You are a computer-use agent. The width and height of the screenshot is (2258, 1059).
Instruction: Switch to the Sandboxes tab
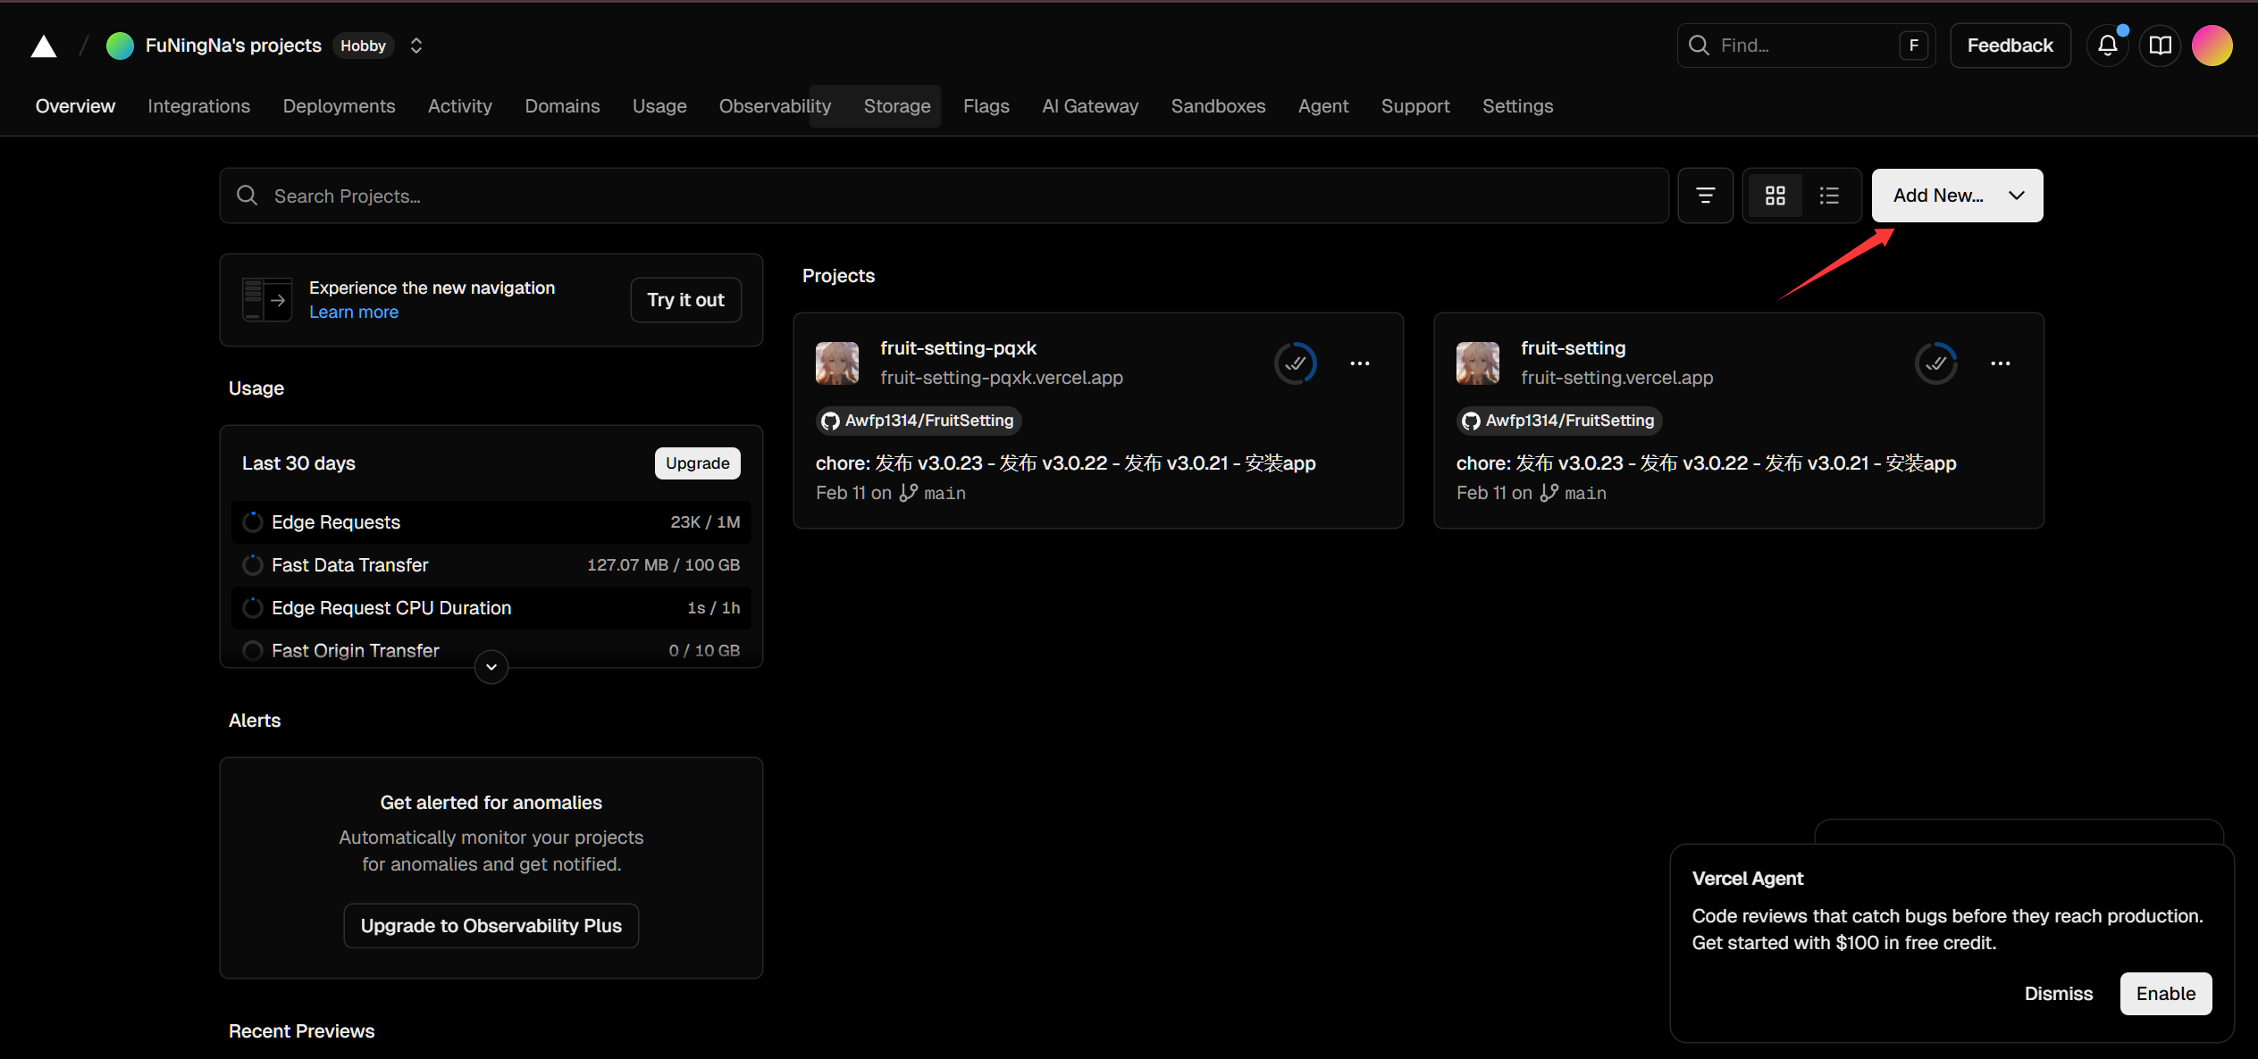coord(1218,106)
